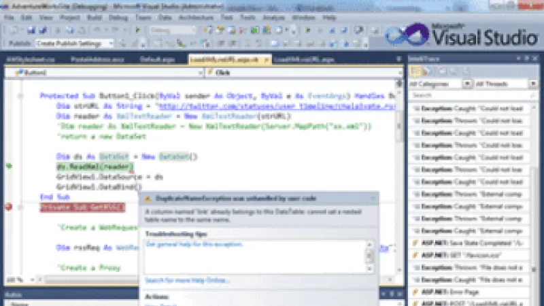
Task: Open the Data menu
Action: (165, 18)
